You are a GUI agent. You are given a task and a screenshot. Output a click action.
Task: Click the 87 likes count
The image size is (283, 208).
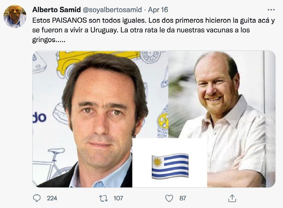(x=183, y=198)
